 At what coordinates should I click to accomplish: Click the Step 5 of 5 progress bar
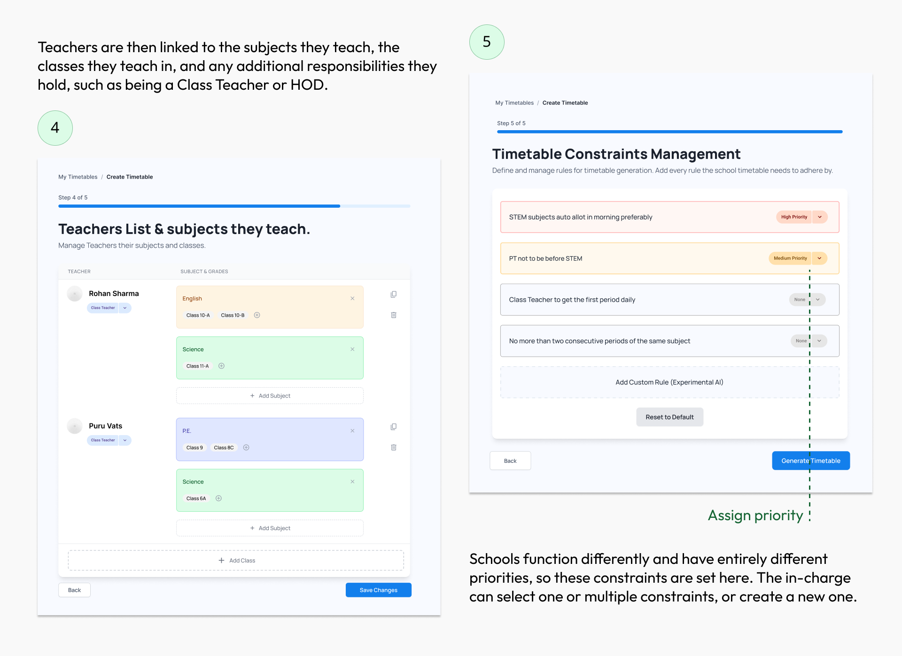(x=669, y=132)
